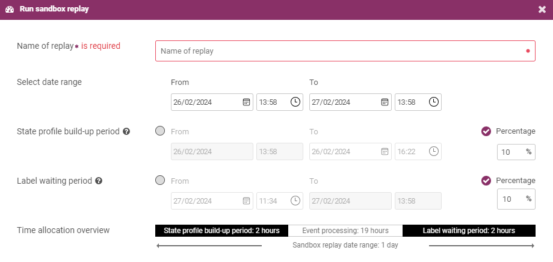553x262 pixels.
Task: Edit build-up percentage value field
Action: click(516, 152)
